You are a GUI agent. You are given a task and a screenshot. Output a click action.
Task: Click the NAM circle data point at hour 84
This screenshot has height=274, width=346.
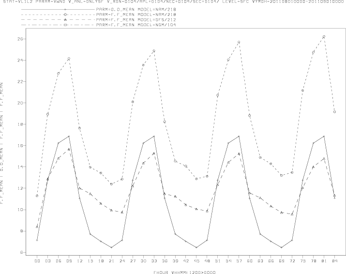(334, 112)
